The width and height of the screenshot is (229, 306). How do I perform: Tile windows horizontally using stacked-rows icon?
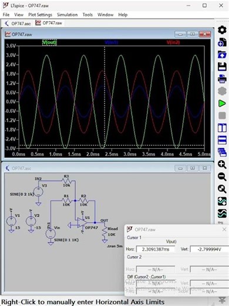pos(222,140)
